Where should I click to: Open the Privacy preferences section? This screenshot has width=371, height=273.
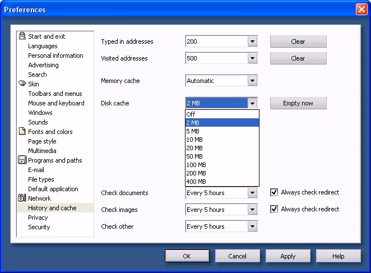click(x=38, y=218)
